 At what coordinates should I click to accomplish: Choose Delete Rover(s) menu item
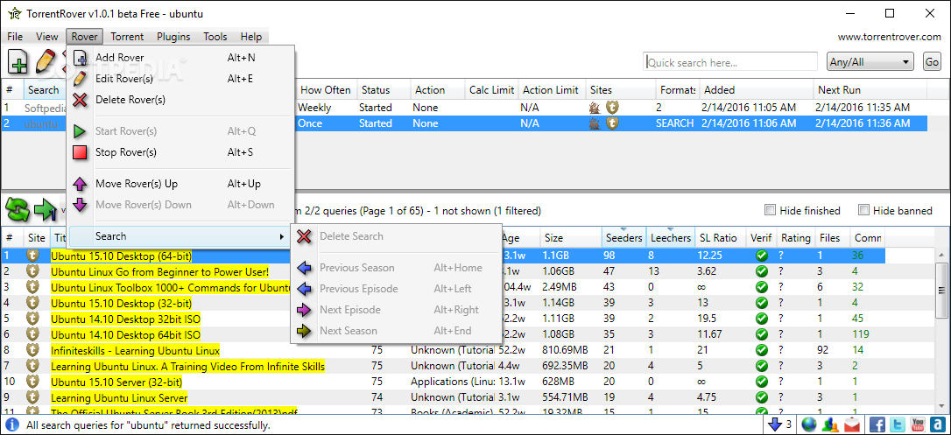[180, 100]
